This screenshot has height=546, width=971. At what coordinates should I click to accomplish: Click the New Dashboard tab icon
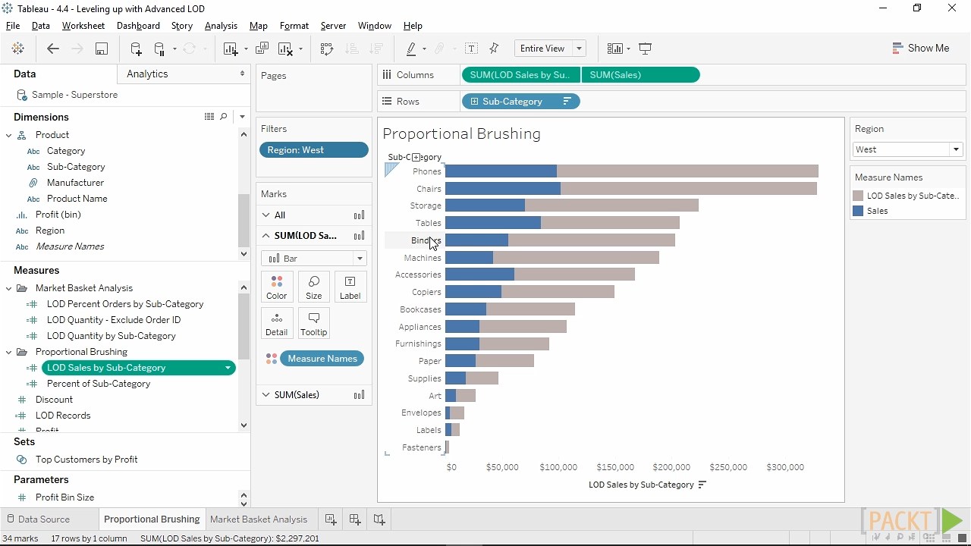coord(355,519)
